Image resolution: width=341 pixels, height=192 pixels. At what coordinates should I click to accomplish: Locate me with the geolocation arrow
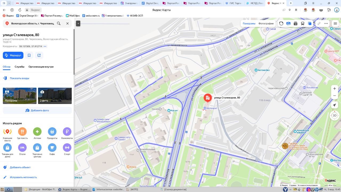pyautogui.click(x=335, y=105)
